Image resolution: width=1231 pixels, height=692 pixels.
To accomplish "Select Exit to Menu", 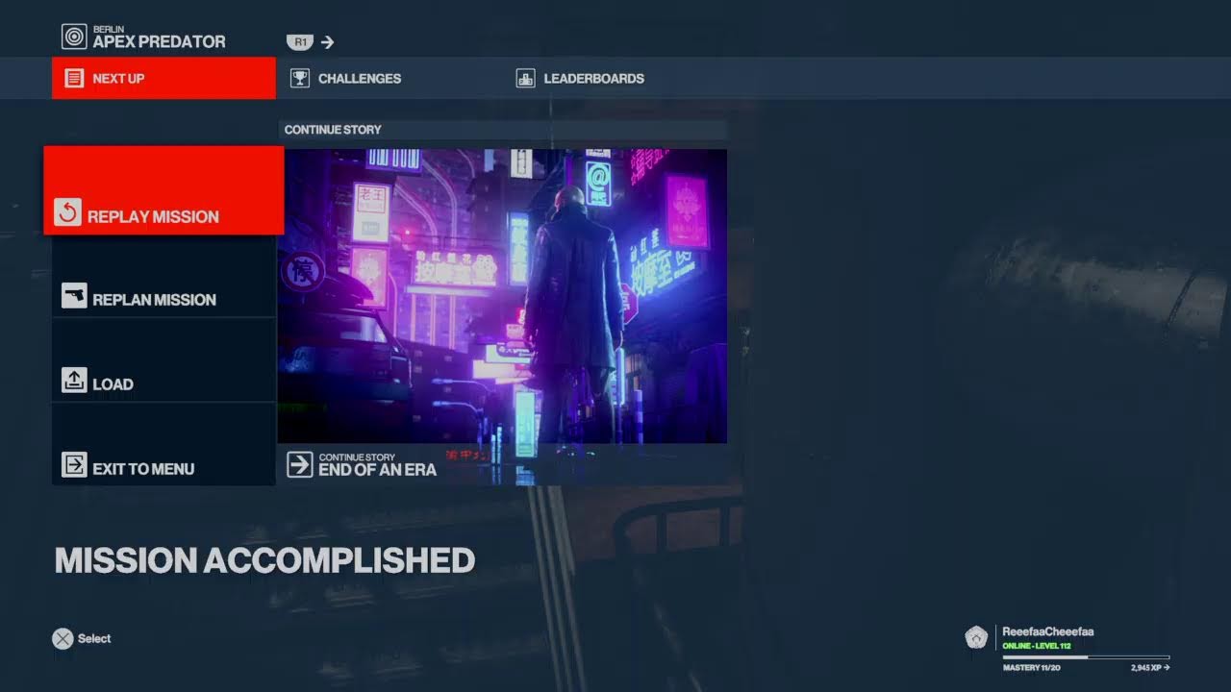I will click(x=163, y=444).
